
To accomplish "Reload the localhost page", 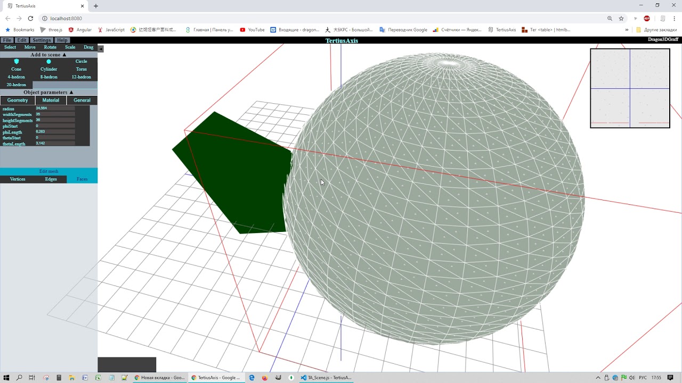I will [x=30, y=18].
